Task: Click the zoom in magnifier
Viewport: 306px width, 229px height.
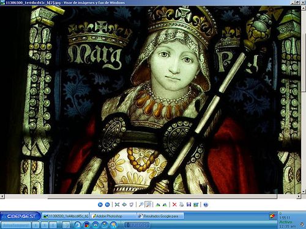Action: pos(141,205)
